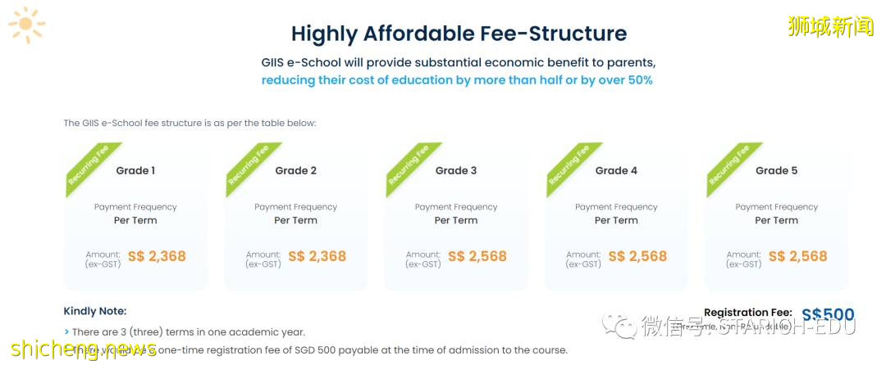886x365 pixels.
Task: Click the arrow bullet before "There are 3 (three) terms"
Action: pyautogui.click(x=66, y=332)
